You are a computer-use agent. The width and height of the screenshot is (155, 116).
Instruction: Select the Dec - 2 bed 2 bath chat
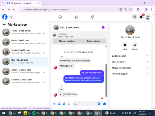(x=24, y=62)
